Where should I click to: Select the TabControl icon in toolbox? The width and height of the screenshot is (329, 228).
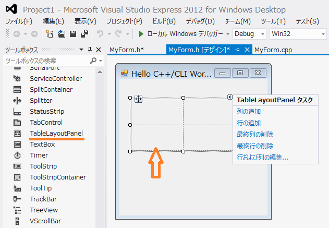[17, 123]
